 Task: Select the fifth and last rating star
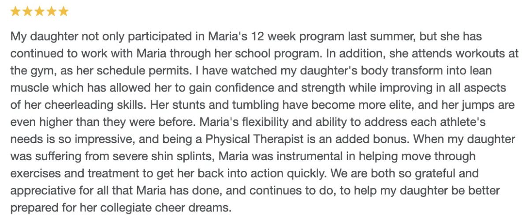(x=63, y=11)
